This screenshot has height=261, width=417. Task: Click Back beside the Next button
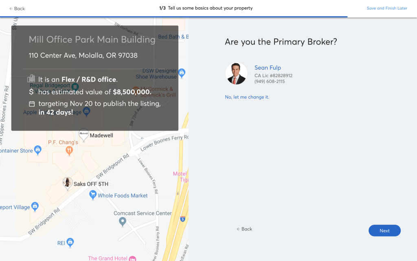click(244, 229)
